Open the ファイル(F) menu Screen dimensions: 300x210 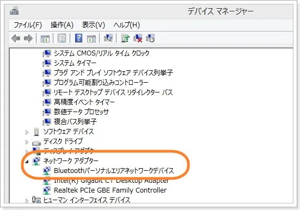28,25
